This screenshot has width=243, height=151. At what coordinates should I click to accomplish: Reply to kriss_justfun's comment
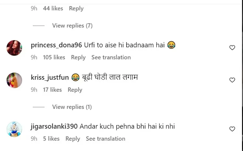pos(75,90)
